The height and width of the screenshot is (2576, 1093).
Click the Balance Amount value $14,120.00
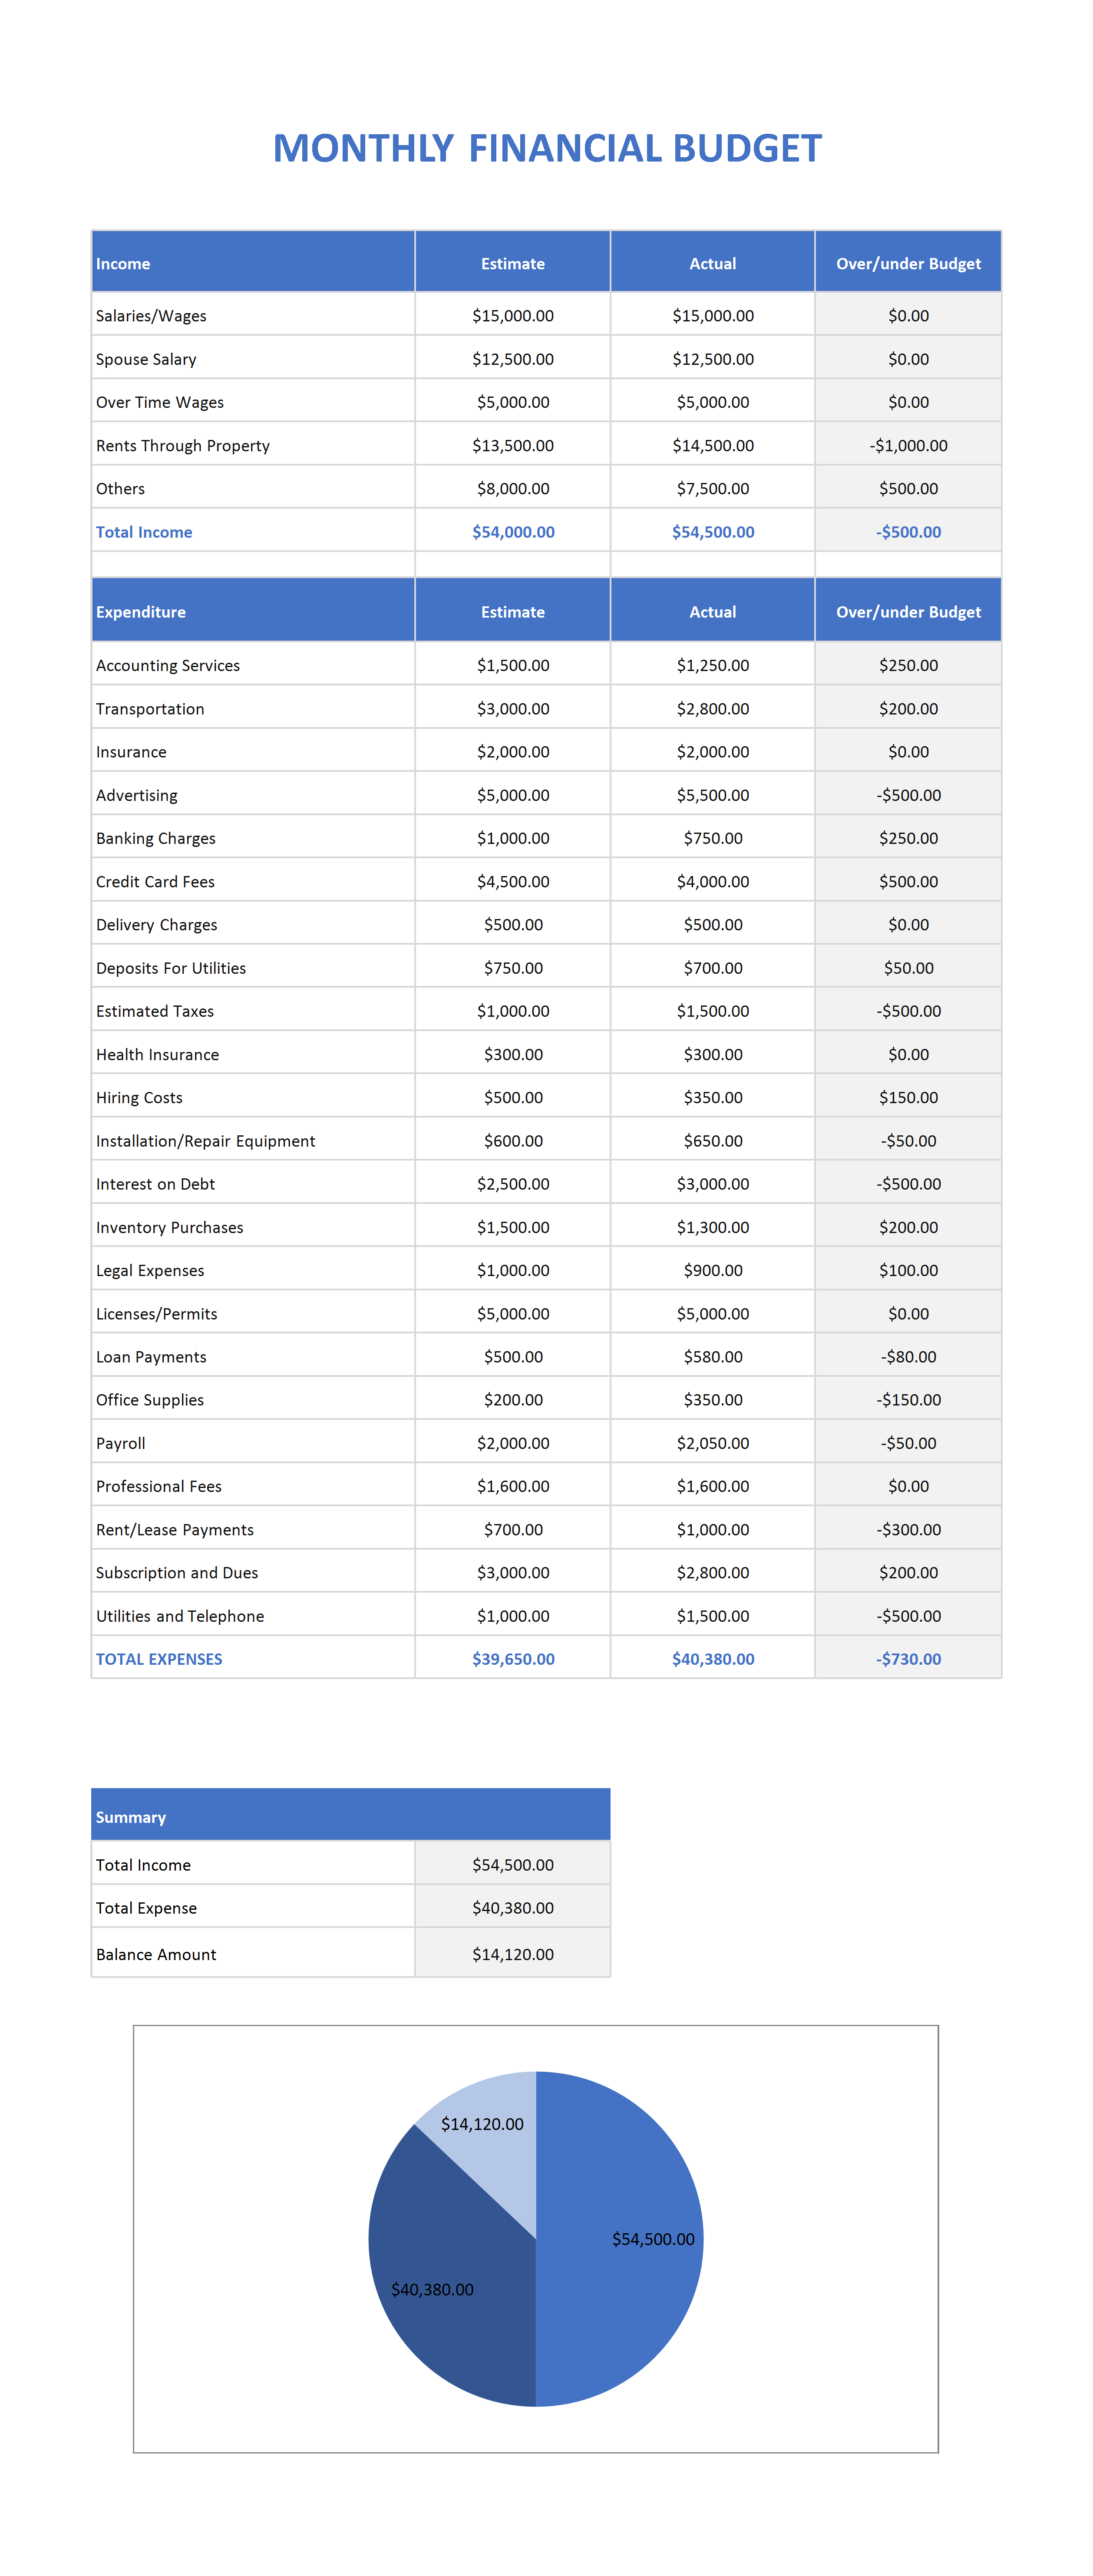513,1954
